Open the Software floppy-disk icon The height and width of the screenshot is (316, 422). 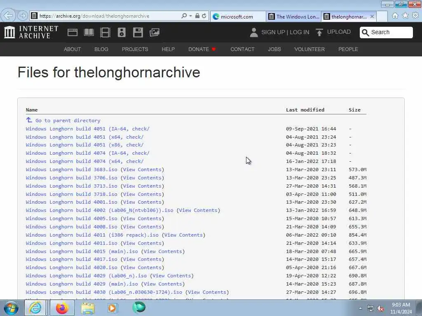138,33
